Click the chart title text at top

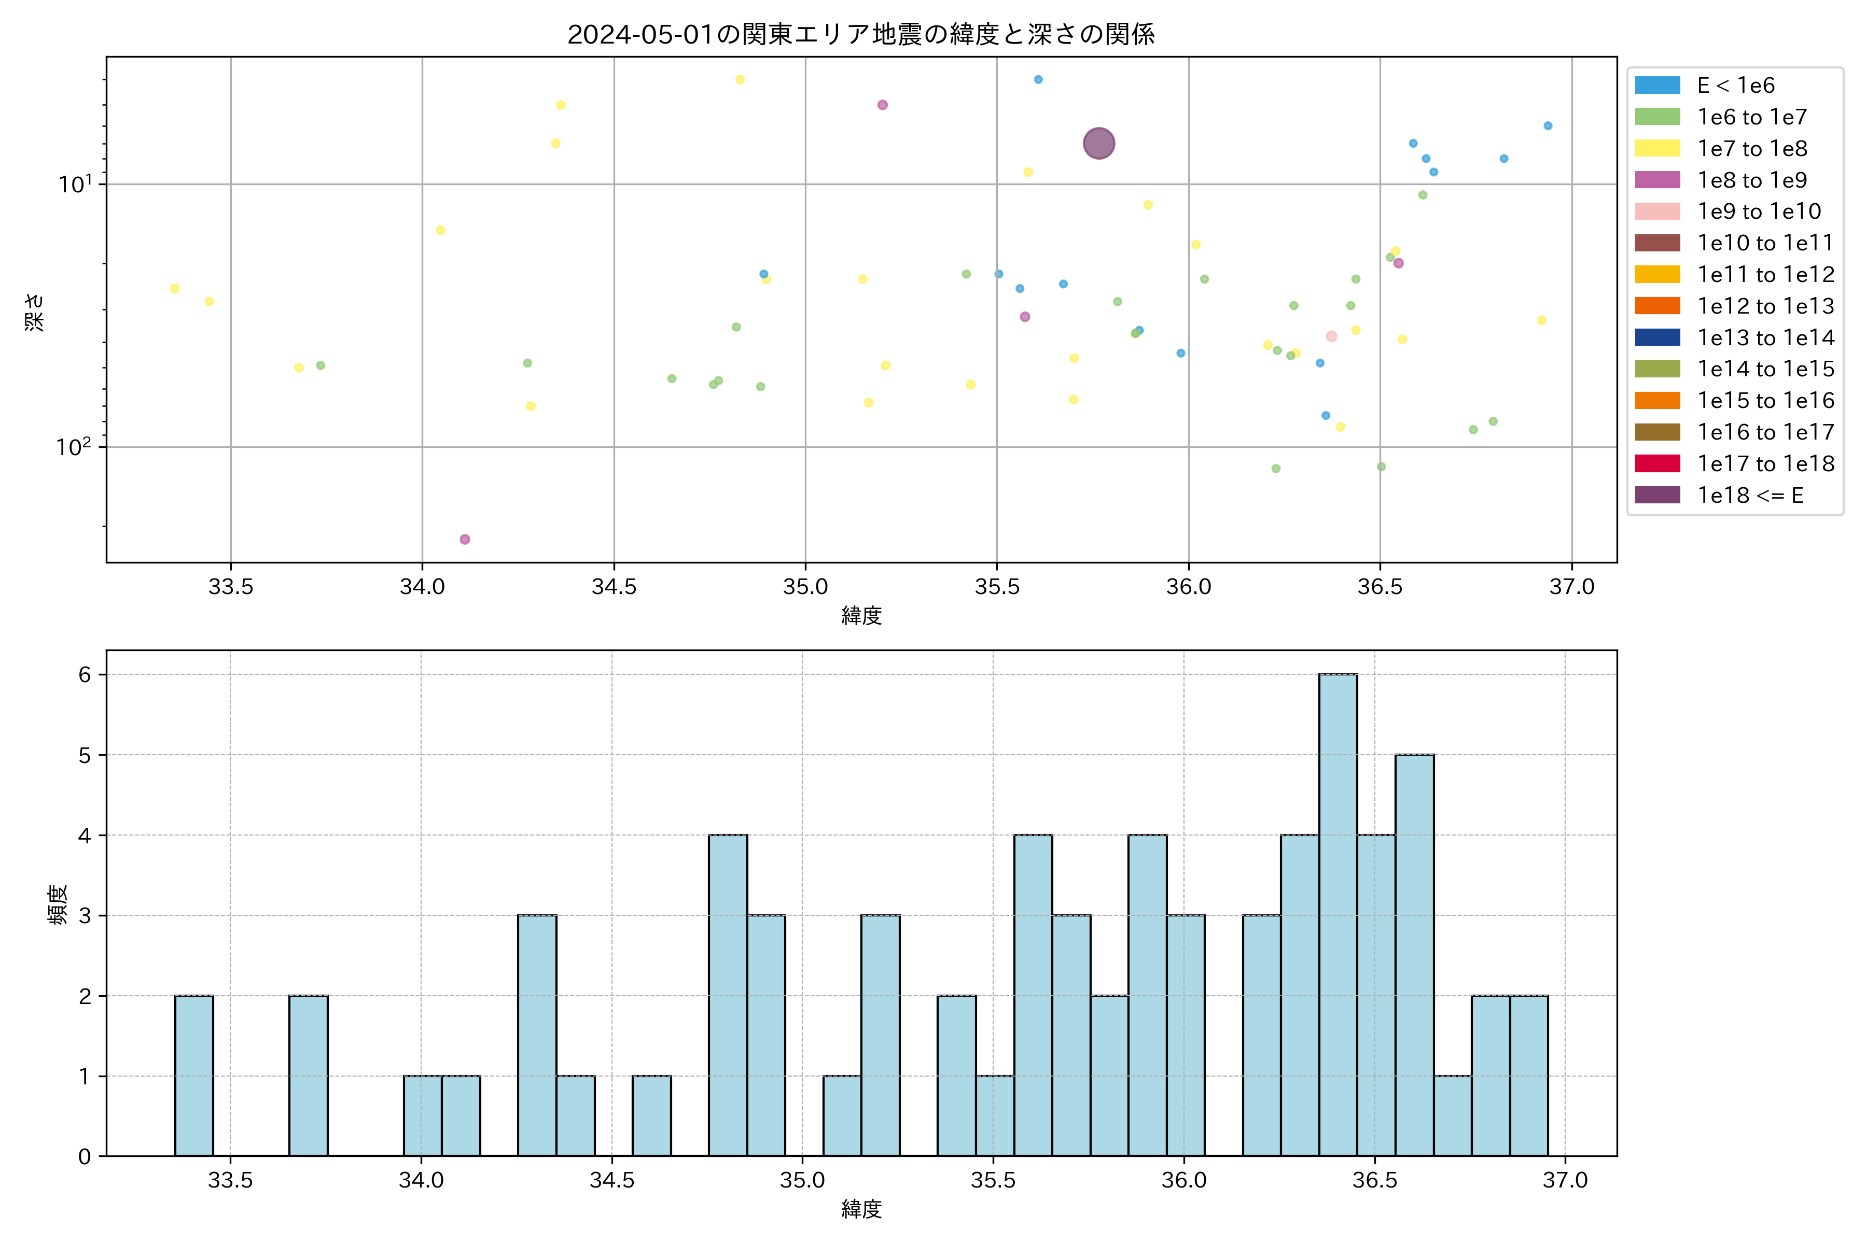pyautogui.click(x=860, y=34)
